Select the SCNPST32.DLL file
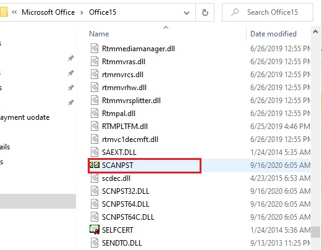 click(125, 191)
